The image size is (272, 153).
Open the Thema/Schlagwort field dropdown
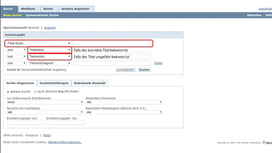pos(49,63)
